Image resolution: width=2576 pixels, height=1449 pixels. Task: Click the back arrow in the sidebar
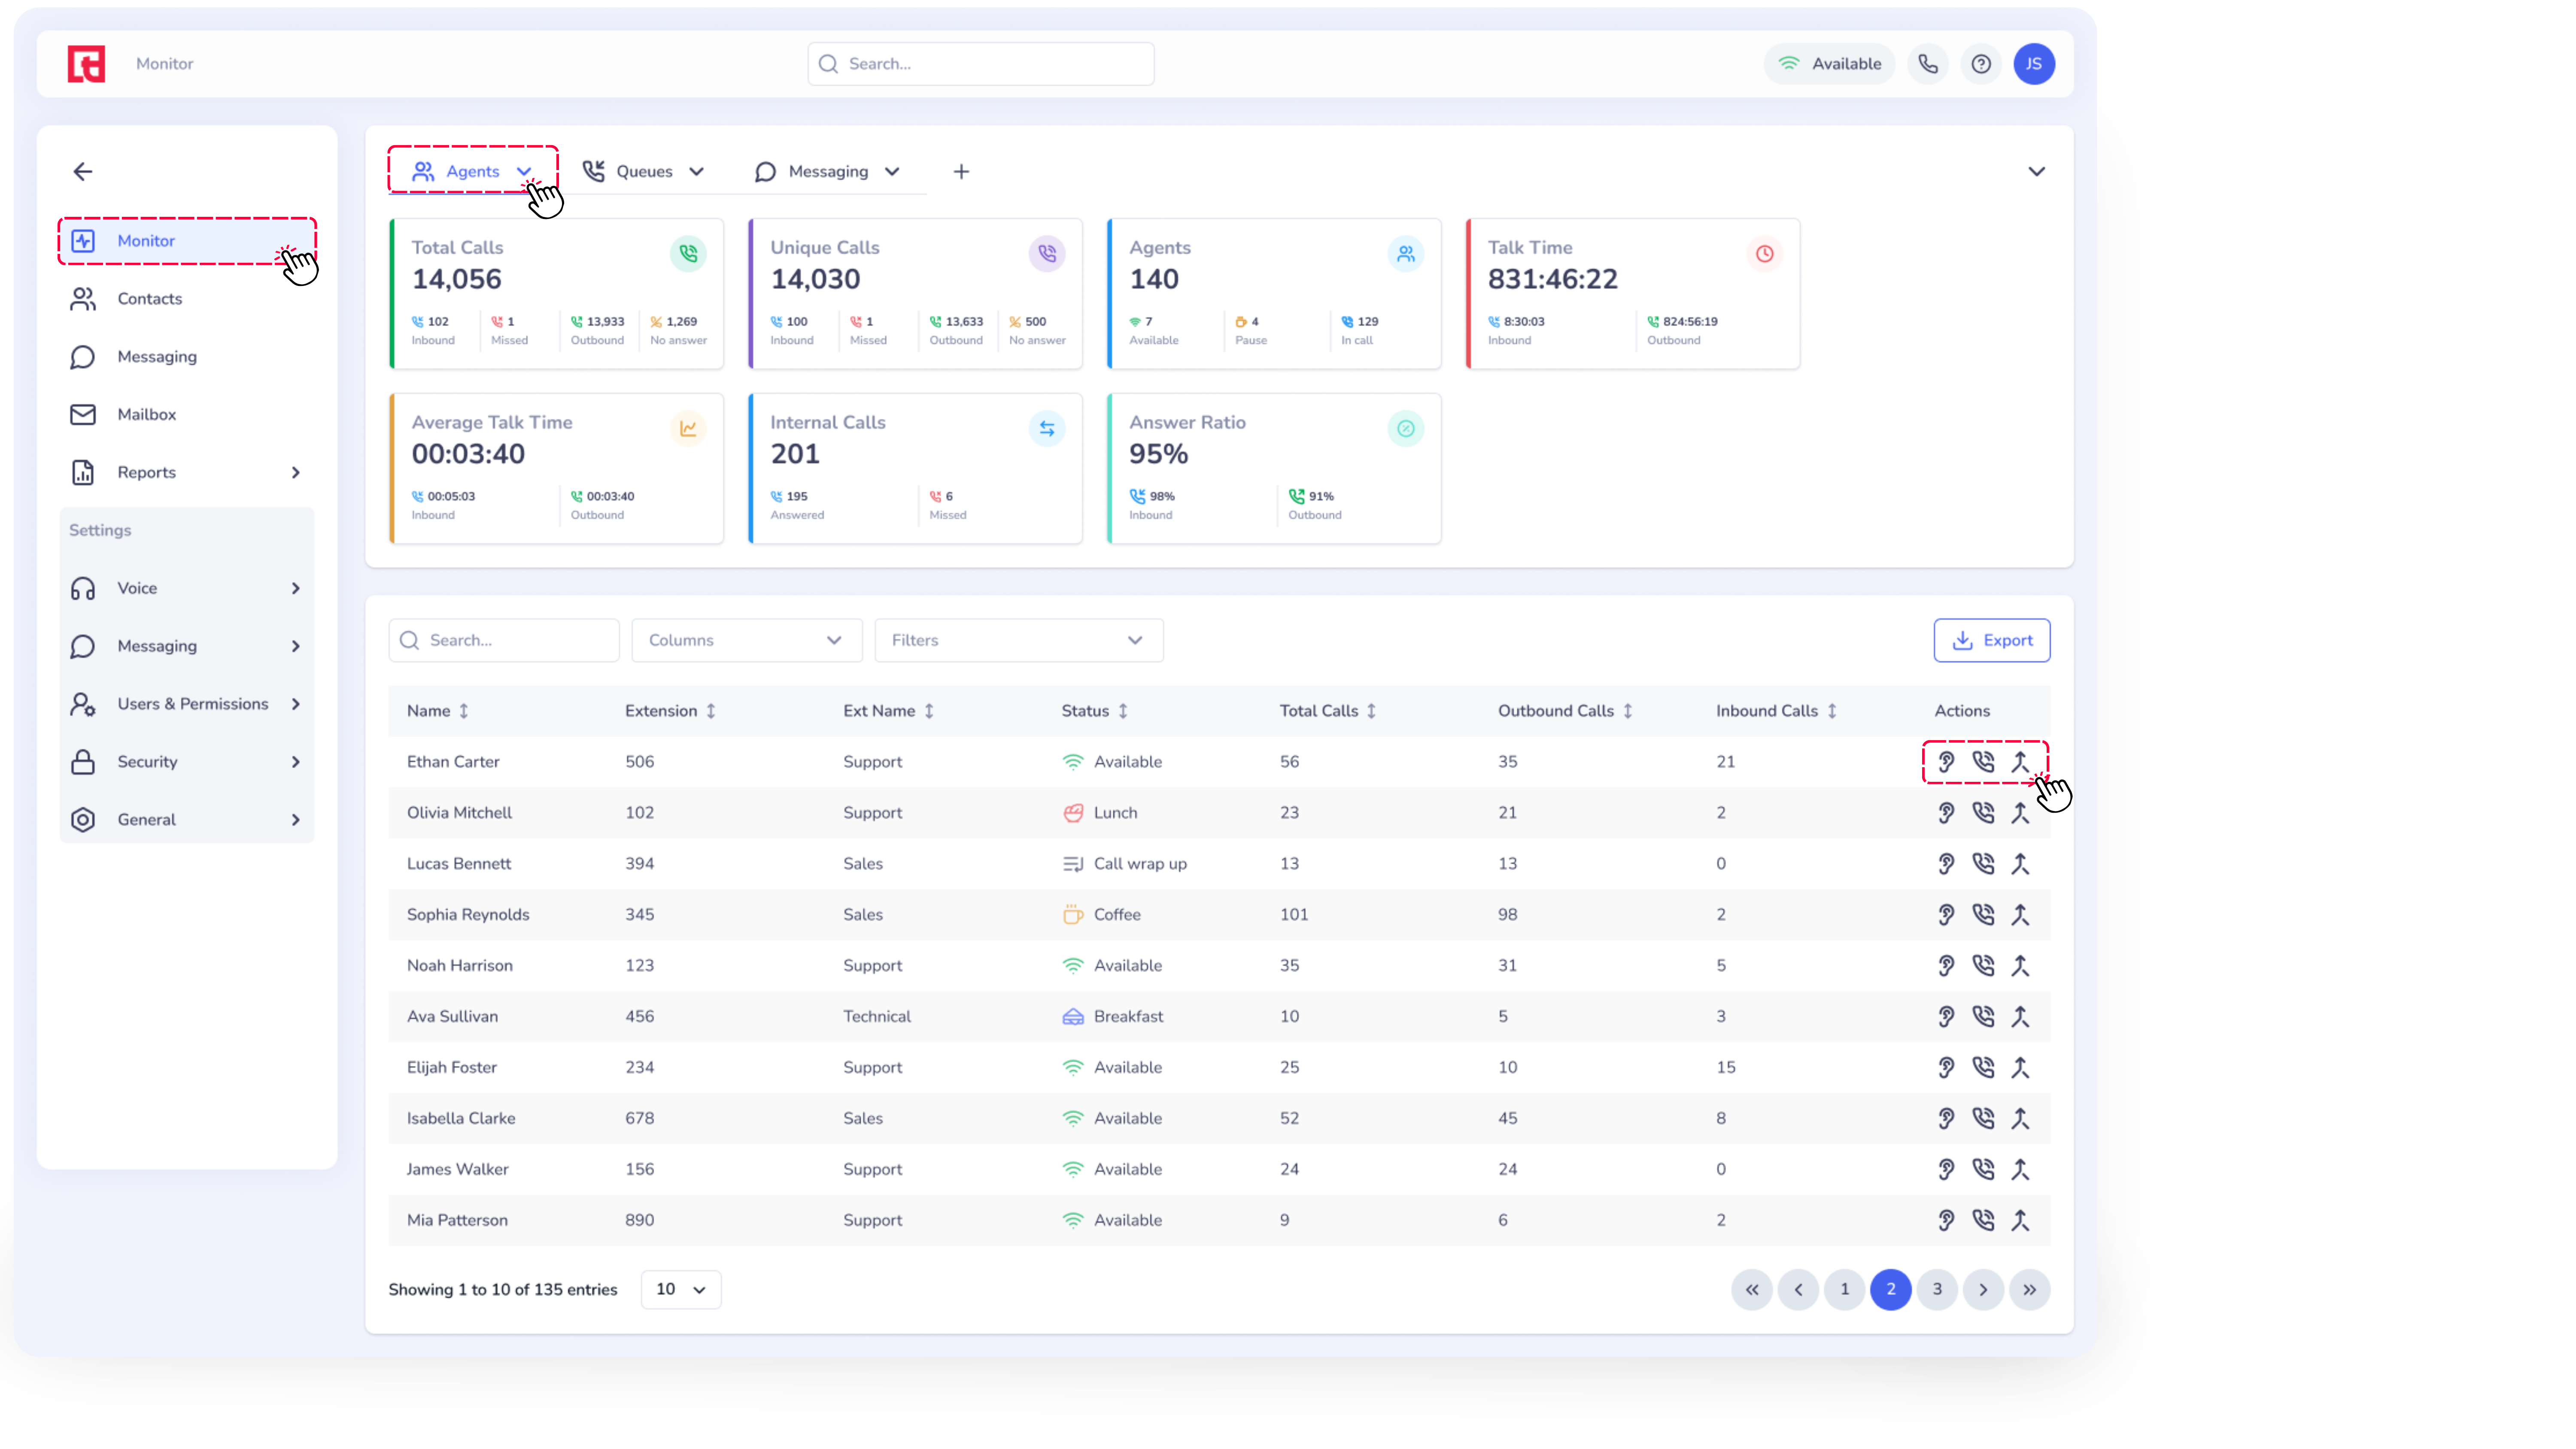(83, 172)
